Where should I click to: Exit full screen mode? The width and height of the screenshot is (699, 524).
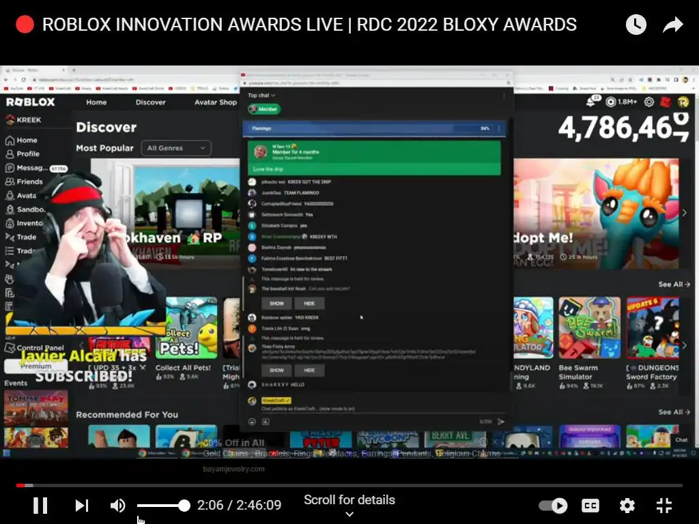click(664, 506)
